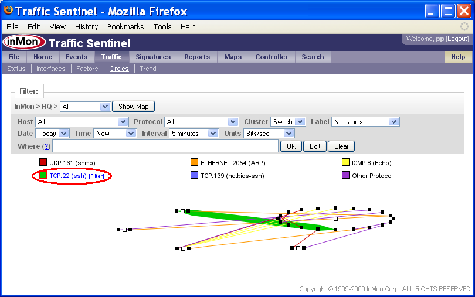Click the red UDP:161 snmp swatch
The height and width of the screenshot is (297, 475).
click(43, 162)
